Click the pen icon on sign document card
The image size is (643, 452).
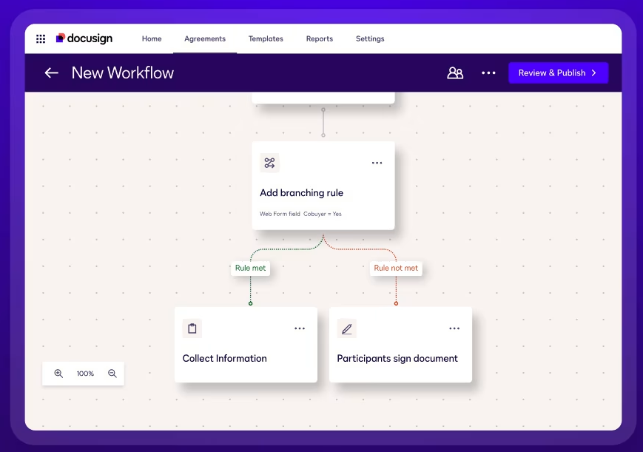[x=346, y=328]
